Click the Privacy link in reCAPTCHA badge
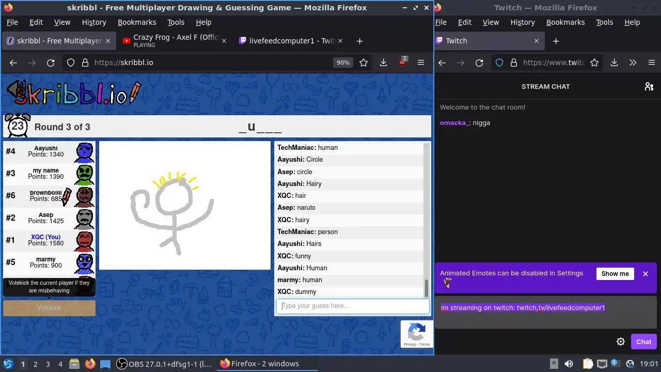Image resolution: width=661 pixels, height=372 pixels. click(x=410, y=344)
